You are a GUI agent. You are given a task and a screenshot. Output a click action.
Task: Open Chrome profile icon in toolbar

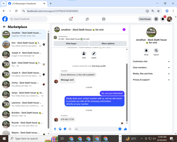(x=167, y=11)
